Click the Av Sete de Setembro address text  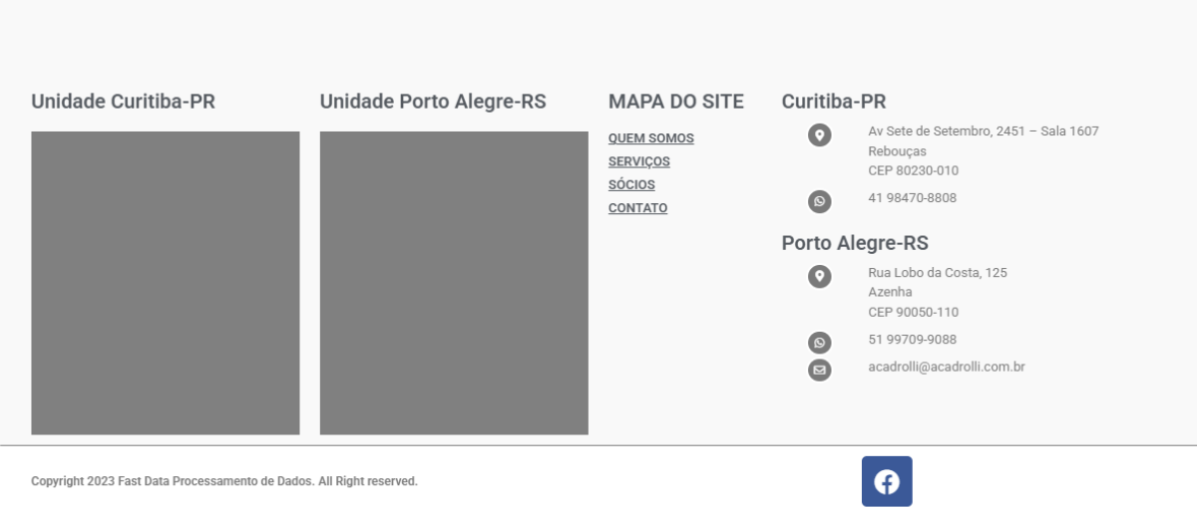(983, 131)
